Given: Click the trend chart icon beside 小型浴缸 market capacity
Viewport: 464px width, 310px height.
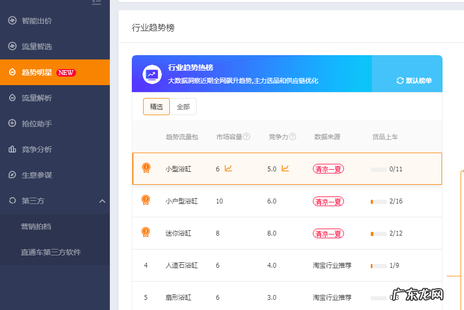Looking at the screenshot, I should 229,168.
